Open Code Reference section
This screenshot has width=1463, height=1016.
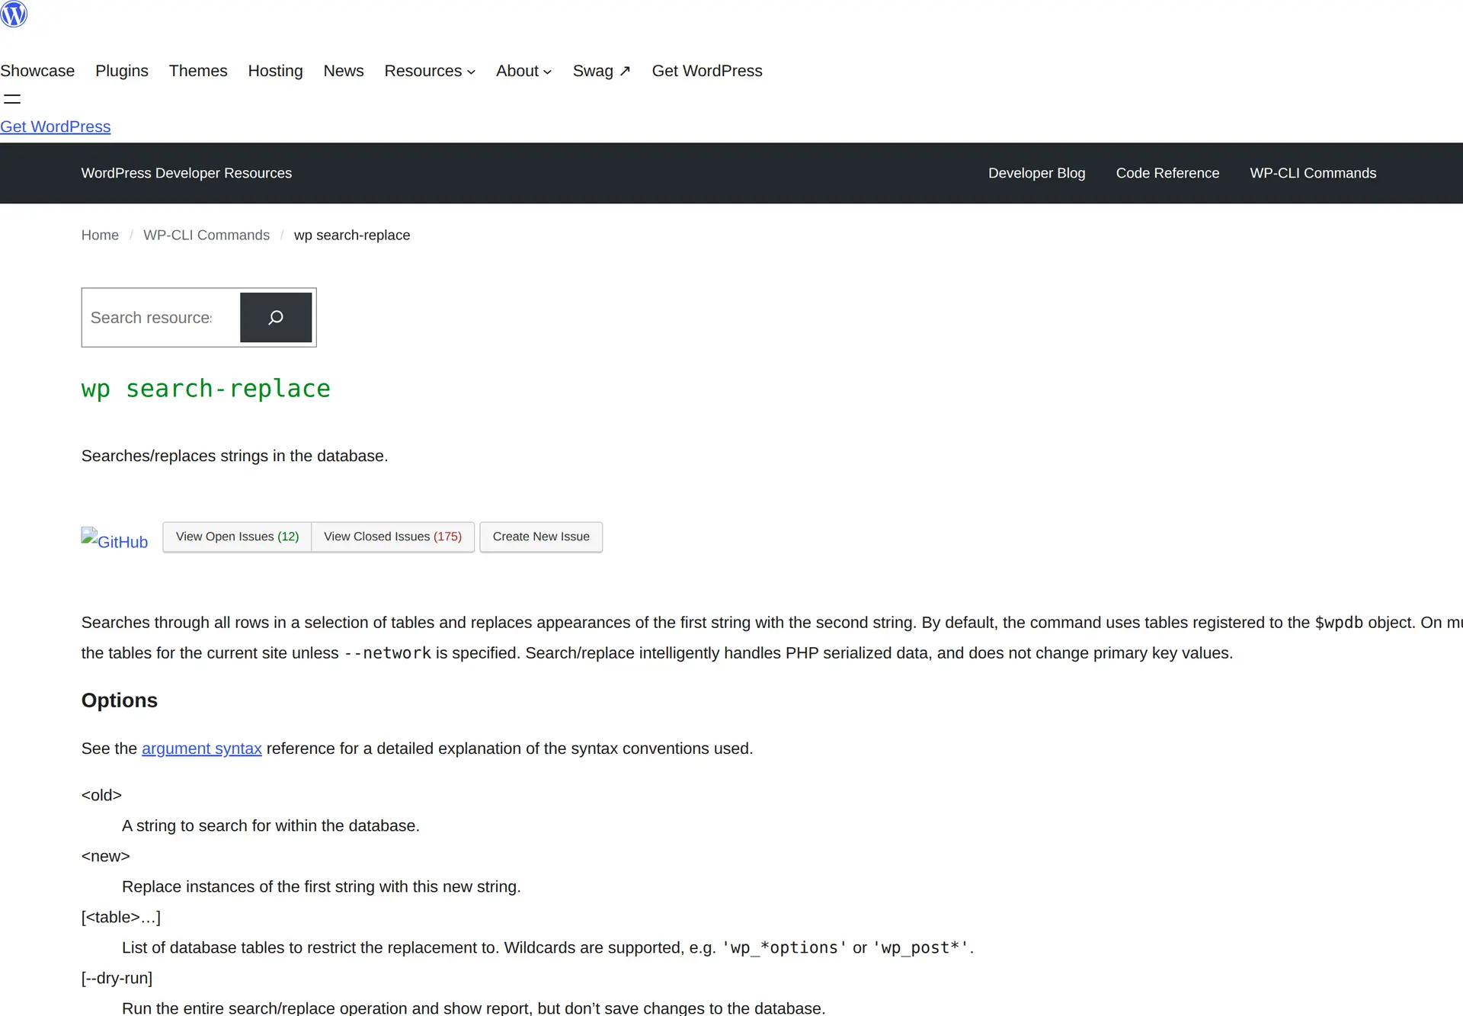(1167, 173)
